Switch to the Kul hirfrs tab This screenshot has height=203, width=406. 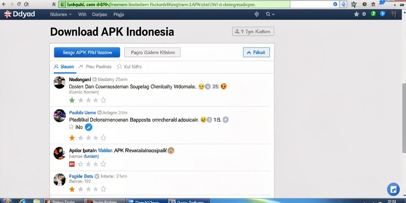129,67
